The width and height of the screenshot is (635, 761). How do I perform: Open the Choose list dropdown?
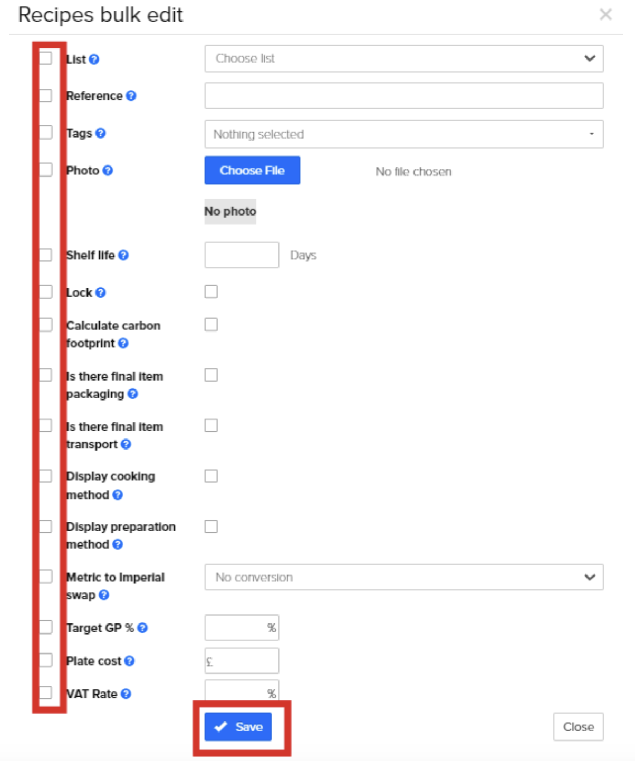(404, 58)
